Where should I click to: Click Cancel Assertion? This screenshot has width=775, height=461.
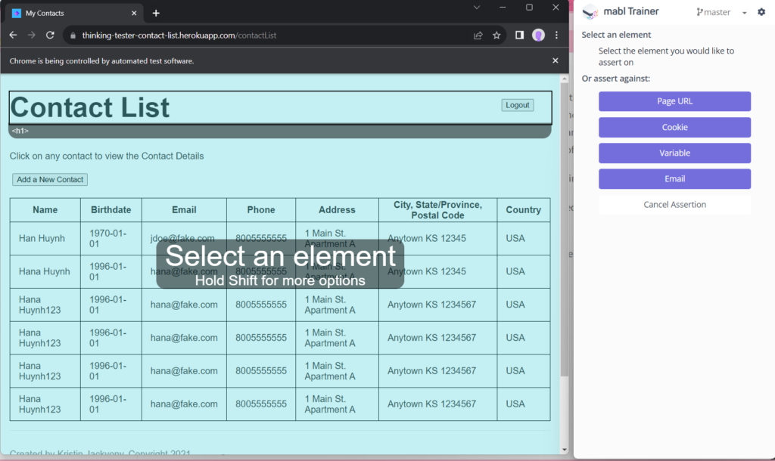674,205
